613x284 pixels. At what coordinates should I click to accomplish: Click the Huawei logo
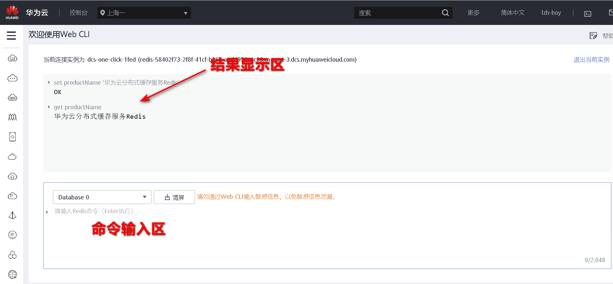[x=12, y=12]
